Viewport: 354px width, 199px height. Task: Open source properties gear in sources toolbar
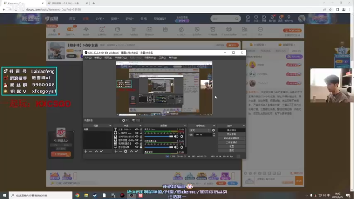pyautogui.click(x=126, y=151)
